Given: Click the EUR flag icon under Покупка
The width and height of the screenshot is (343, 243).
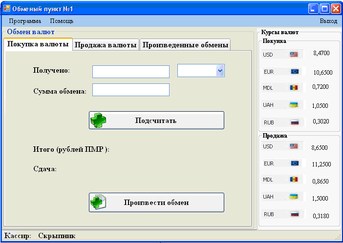Looking at the screenshot, I should [295, 71].
